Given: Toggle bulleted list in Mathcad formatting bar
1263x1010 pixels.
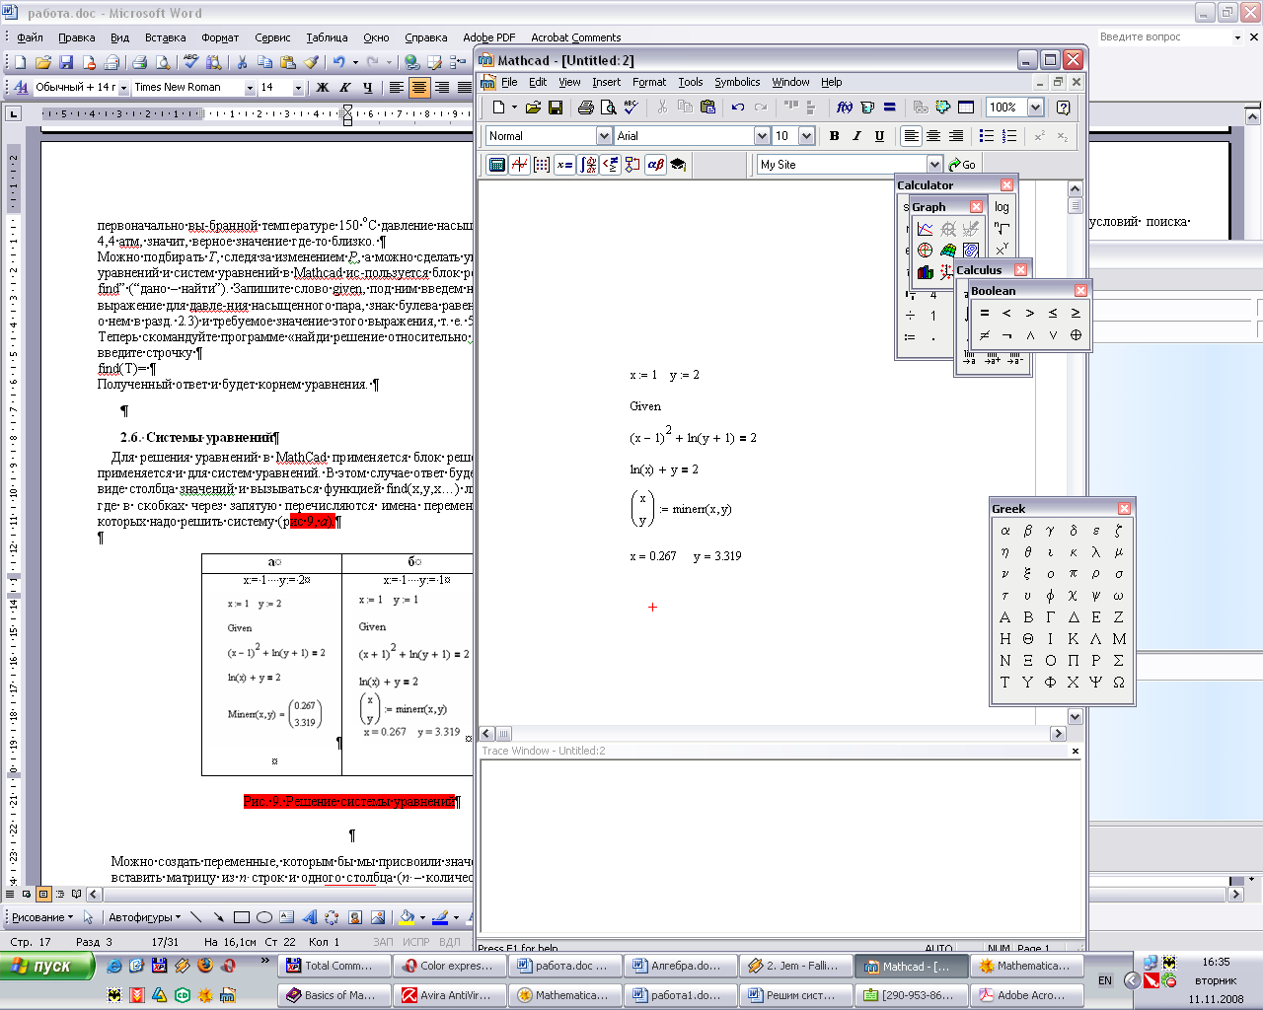Looking at the screenshot, I should pos(986,136).
